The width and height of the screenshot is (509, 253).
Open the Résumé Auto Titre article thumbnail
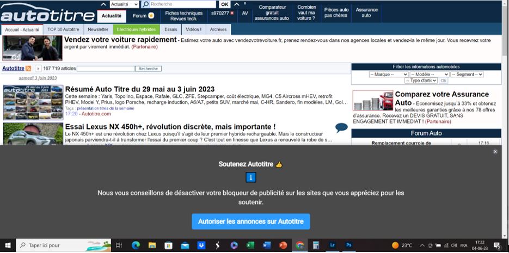coord(33,102)
